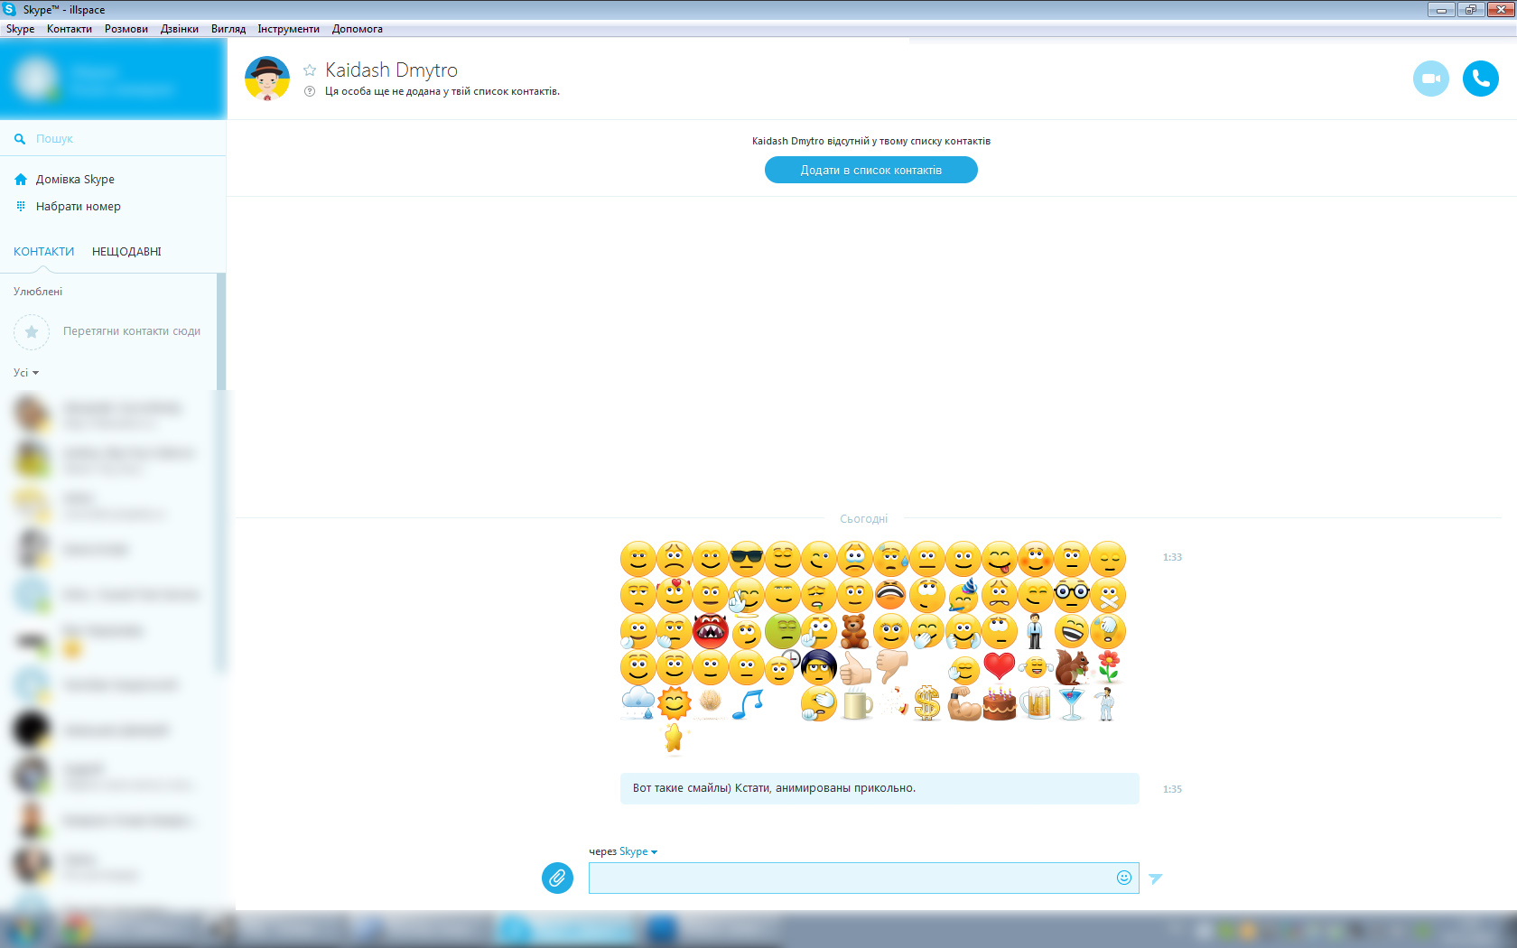Switch to the НЕЩОДАВНІ tab
This screenshot has height=948, width=1517.
(x=126, y=252)
